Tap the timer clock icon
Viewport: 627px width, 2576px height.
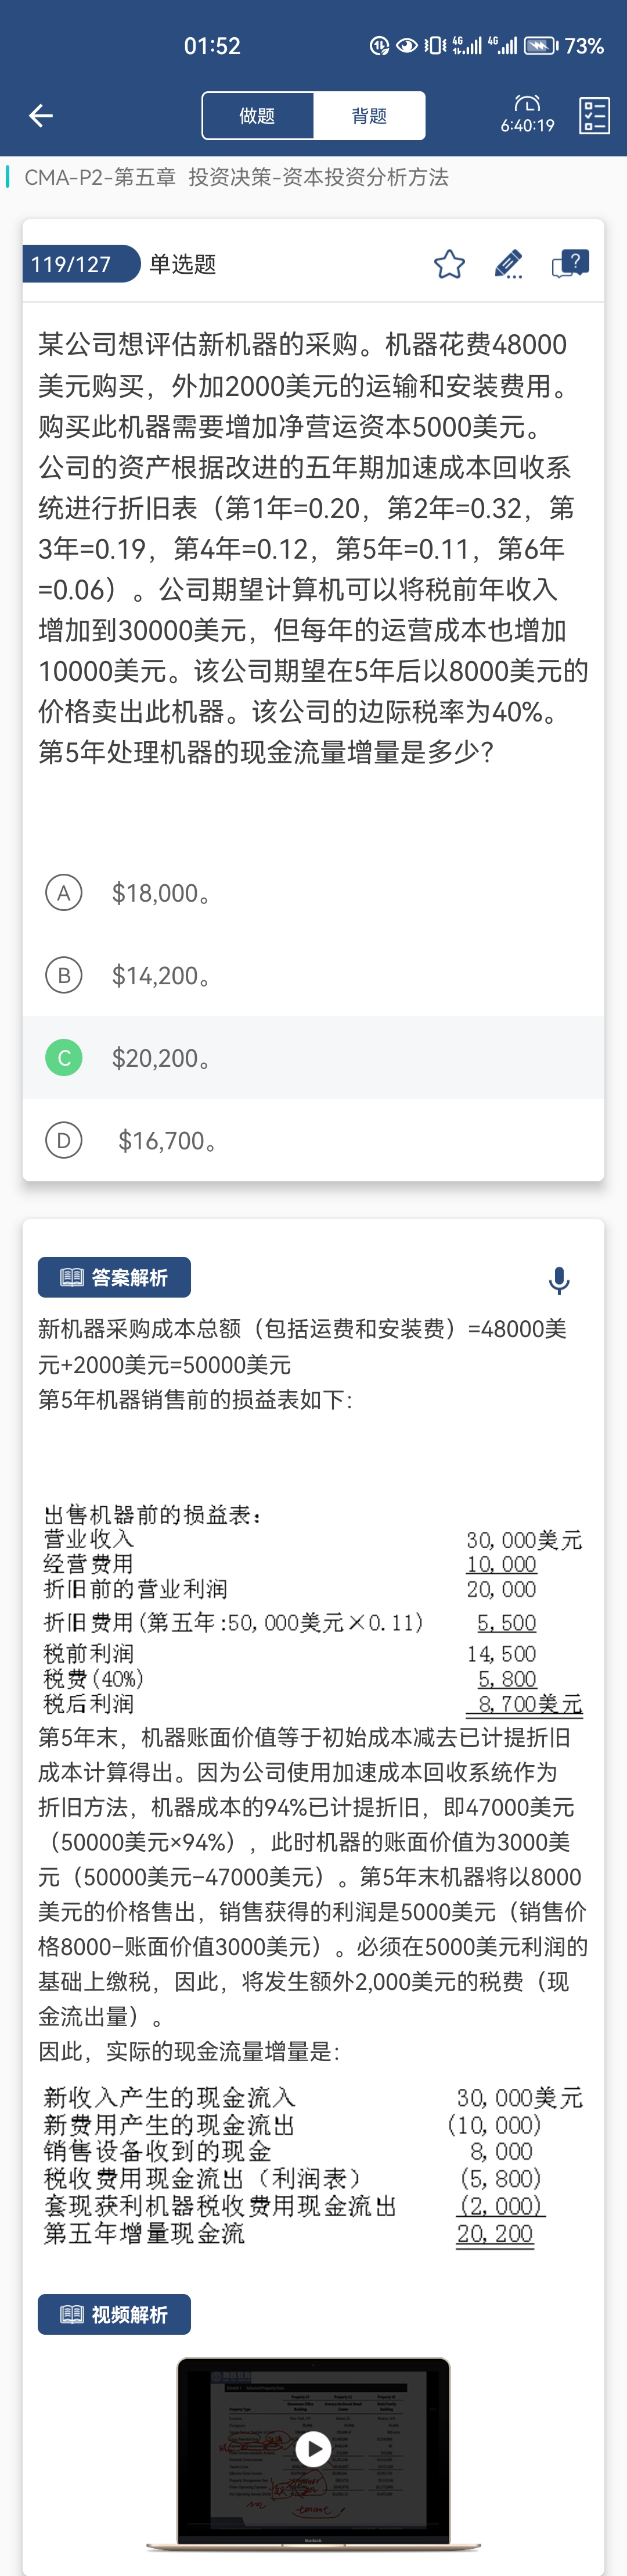tap(527, 104)
